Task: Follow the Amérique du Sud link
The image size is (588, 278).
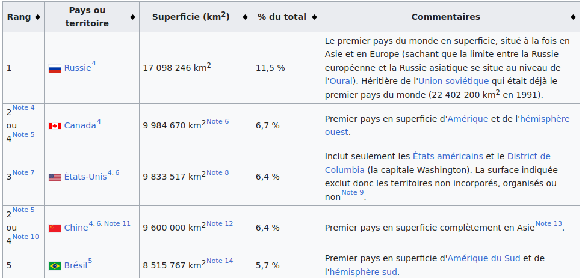Action: (484, 258)
